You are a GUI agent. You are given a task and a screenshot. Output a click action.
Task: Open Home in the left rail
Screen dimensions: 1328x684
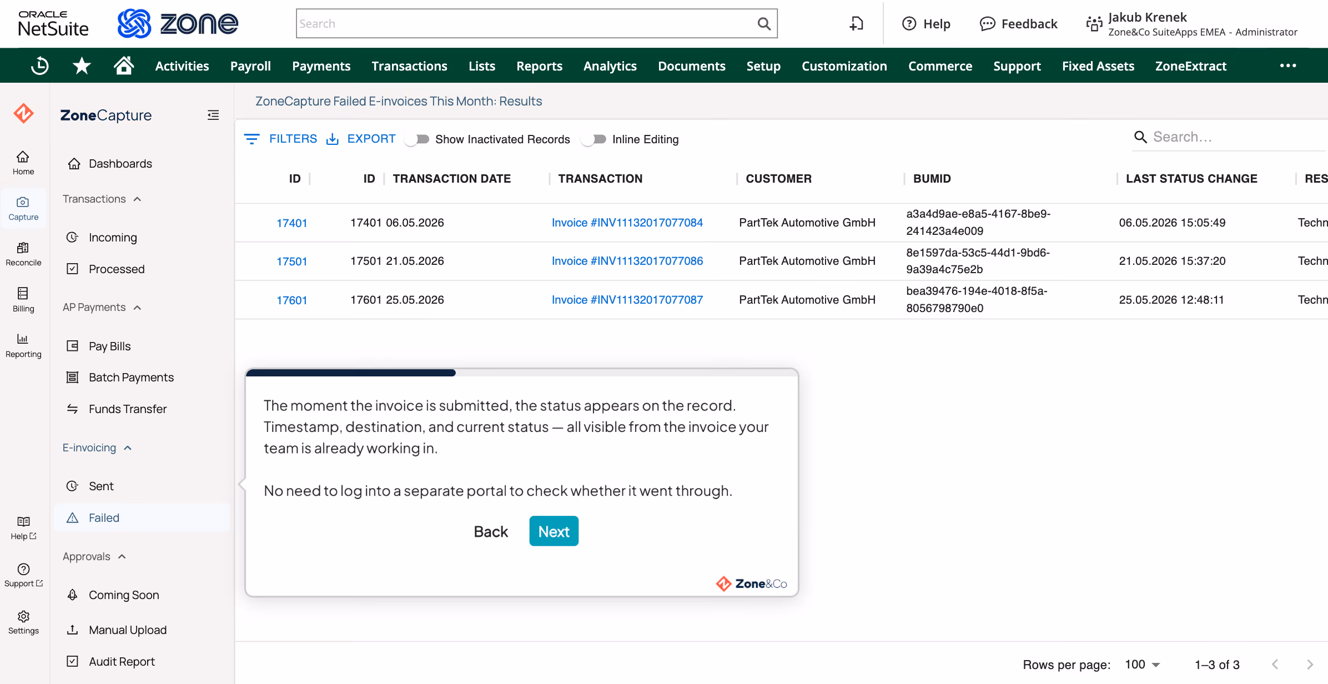pyautogui.click(x=23, y=163)
